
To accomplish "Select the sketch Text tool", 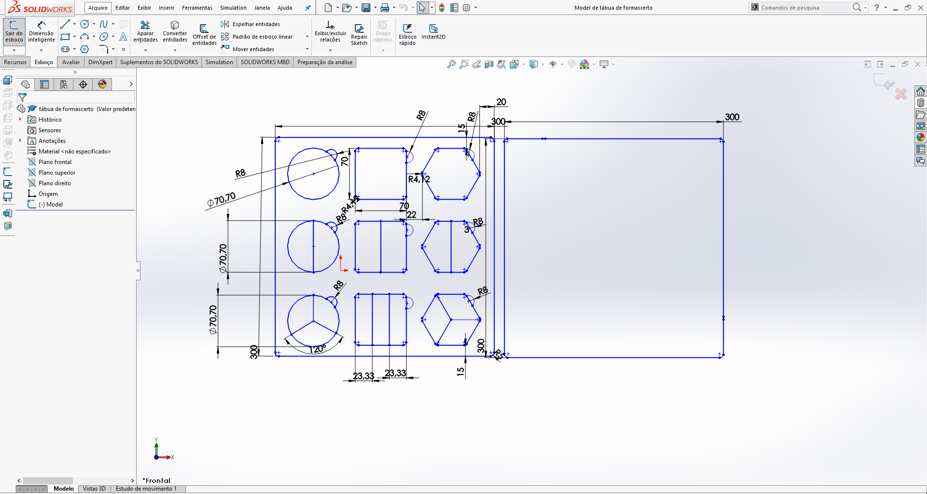I will pos(124,37).
